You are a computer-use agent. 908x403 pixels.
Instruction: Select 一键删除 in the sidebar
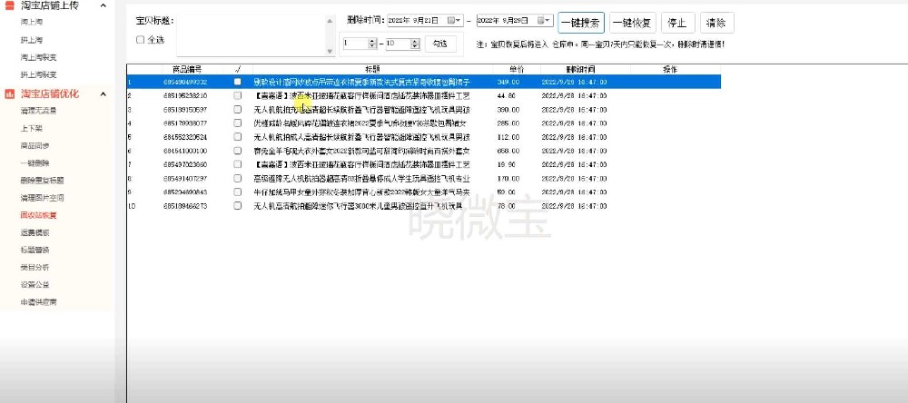pos(35,162)
